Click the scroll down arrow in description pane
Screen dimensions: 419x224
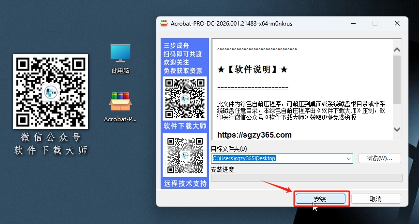pyautogui.click(x=397, y=129)
